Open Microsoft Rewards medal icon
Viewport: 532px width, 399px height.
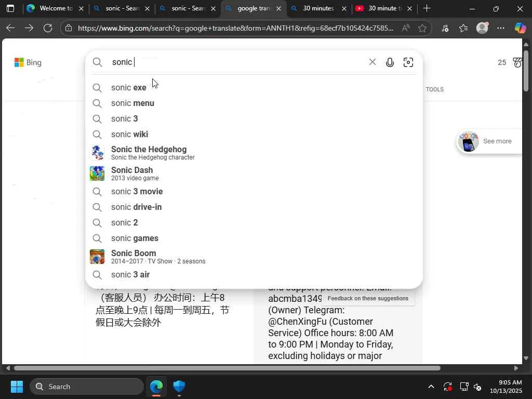517,62
